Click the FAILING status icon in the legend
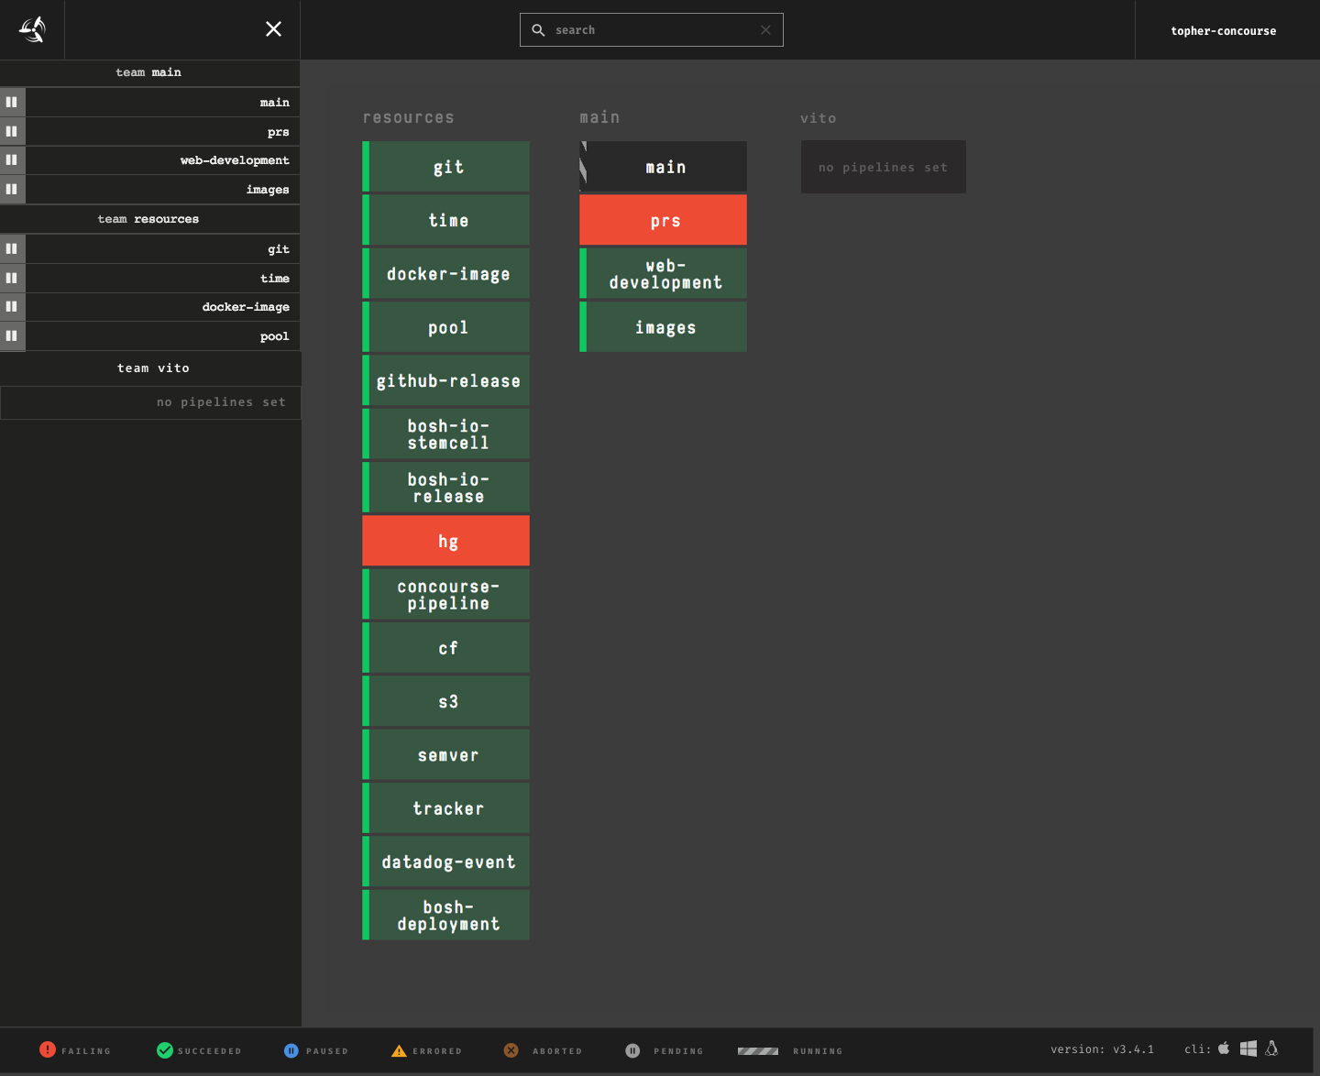This screenshot has width=1320, height=1076. pos(48,1049)
